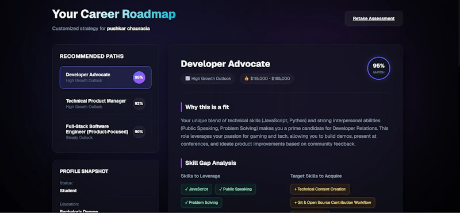The image size is (460, 213).
Task: Click the Retake Assessment button
Action: click(373, 18)
